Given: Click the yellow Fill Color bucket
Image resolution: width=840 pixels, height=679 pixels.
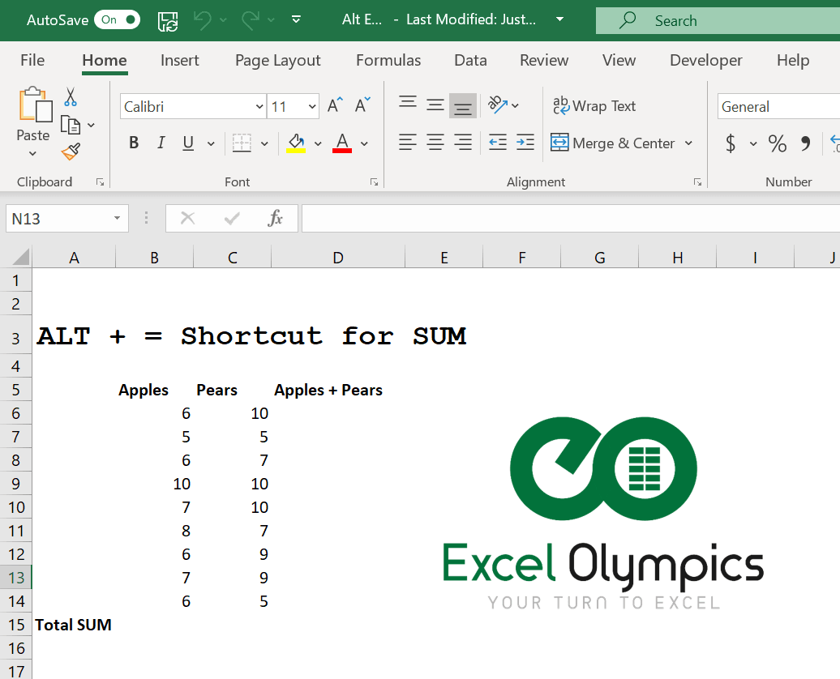Looking at the screenshot, I should tap(296, 143).
